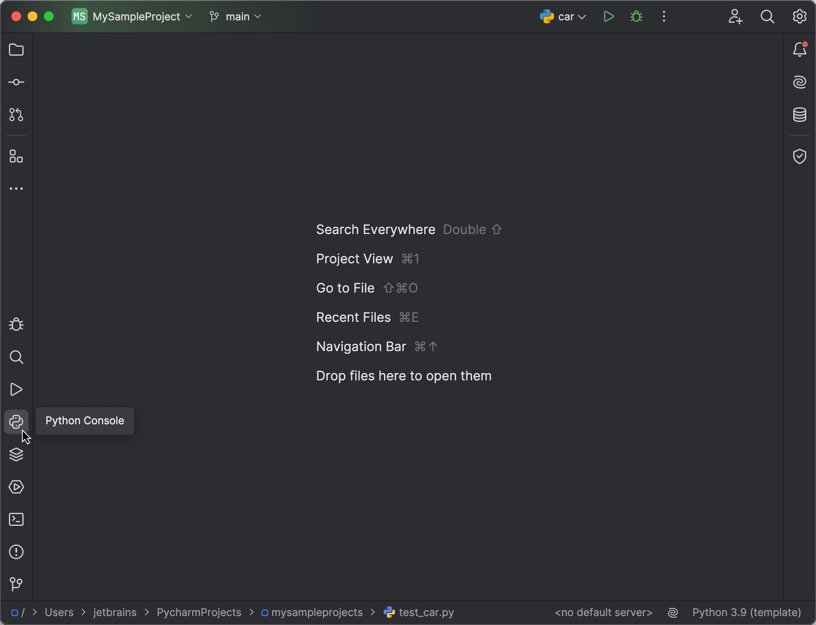The image size is (816, 625).
Task: Run the current configuration
Action: (x=608, y=16)
